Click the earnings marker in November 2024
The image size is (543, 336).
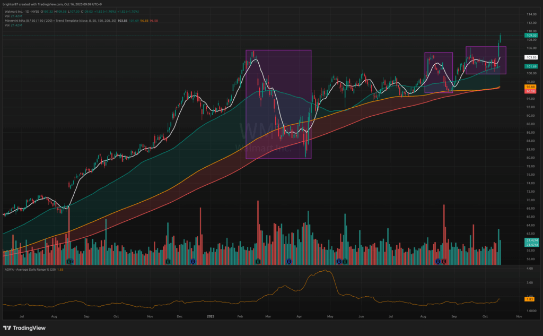pyautogui.click(x=168, y=261)
